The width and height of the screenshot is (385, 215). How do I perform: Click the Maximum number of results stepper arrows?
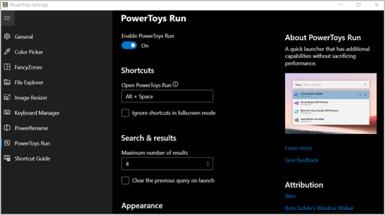click(208, 164)
